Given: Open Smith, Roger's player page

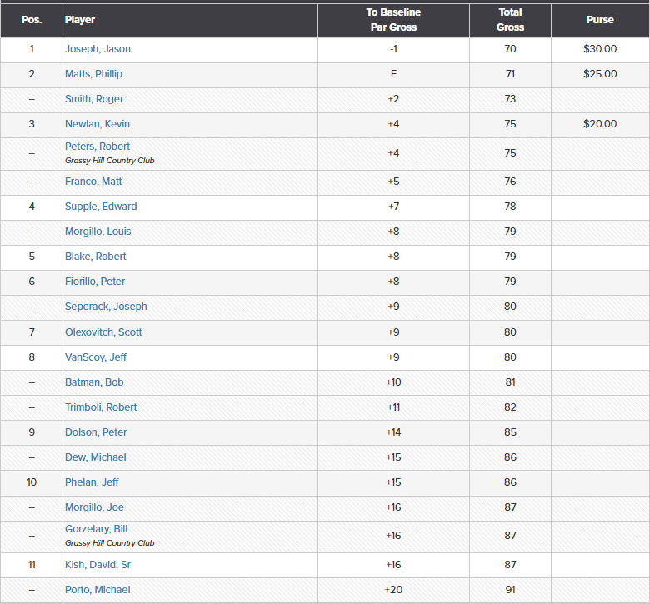Looking at the screenshot, I should (94, 99).
